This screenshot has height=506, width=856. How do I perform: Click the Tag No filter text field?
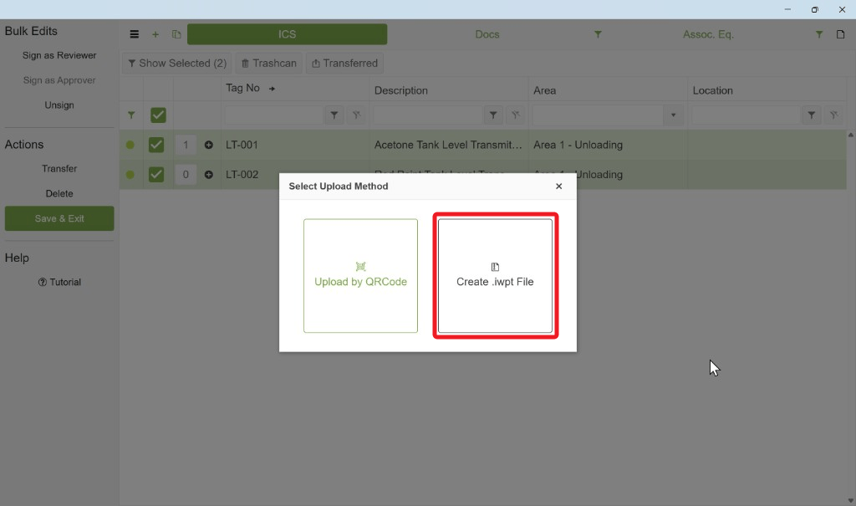[x=273, y=115]
